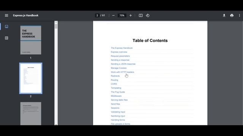This screenshot has width=243, height=136.
Task: Rotate the document counterclockwise
Action: click(x=148, y=15)
